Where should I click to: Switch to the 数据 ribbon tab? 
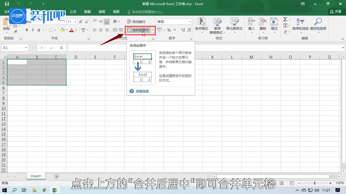(87, 11)
